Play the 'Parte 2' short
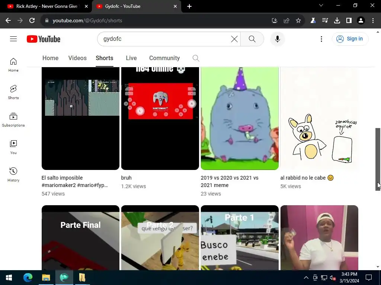The image size is (381, 285). (160, 237)
